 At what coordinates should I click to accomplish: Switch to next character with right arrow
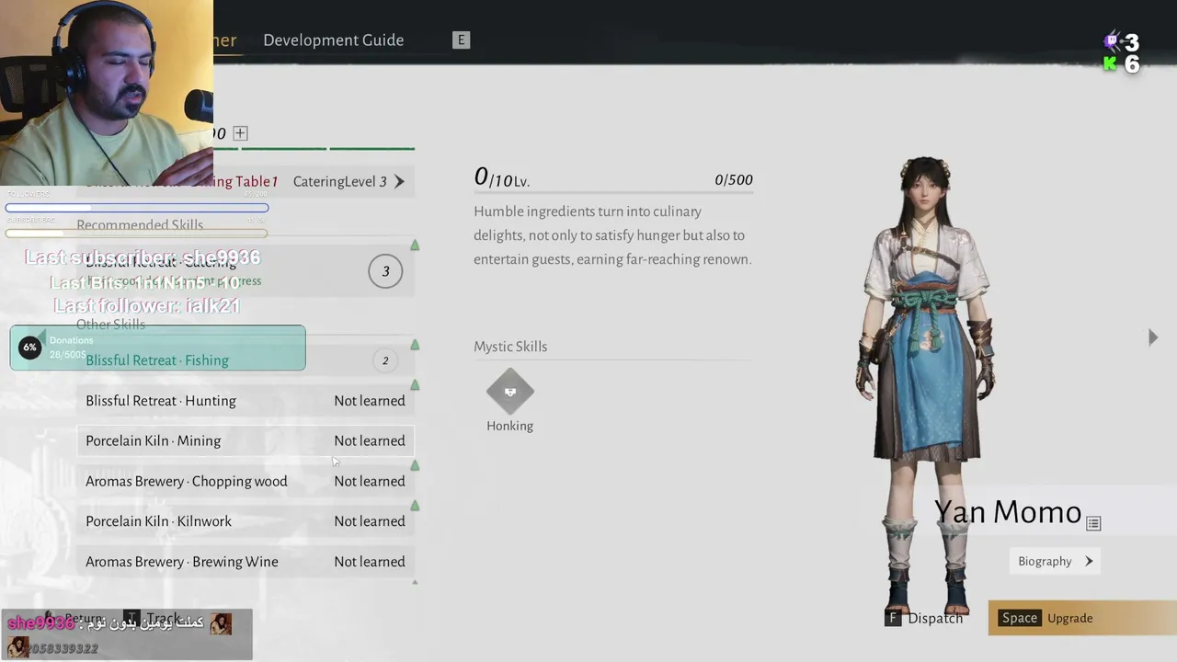tap(1153, 337)
